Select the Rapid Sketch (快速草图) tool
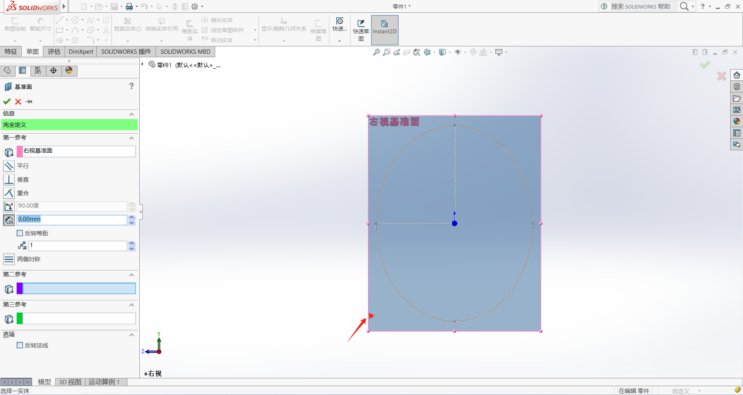Viewport: 743px width, 395px height. (x=361, y=30)
